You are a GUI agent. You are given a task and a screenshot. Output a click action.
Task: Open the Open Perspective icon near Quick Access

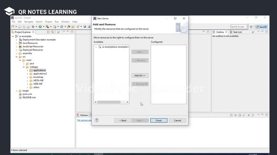251,27
